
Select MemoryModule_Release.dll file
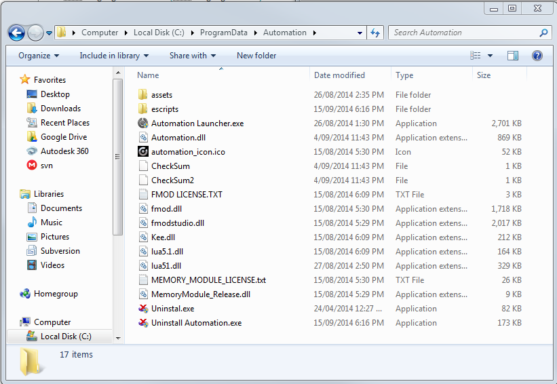pyautogui.click(x=201, y=294)
